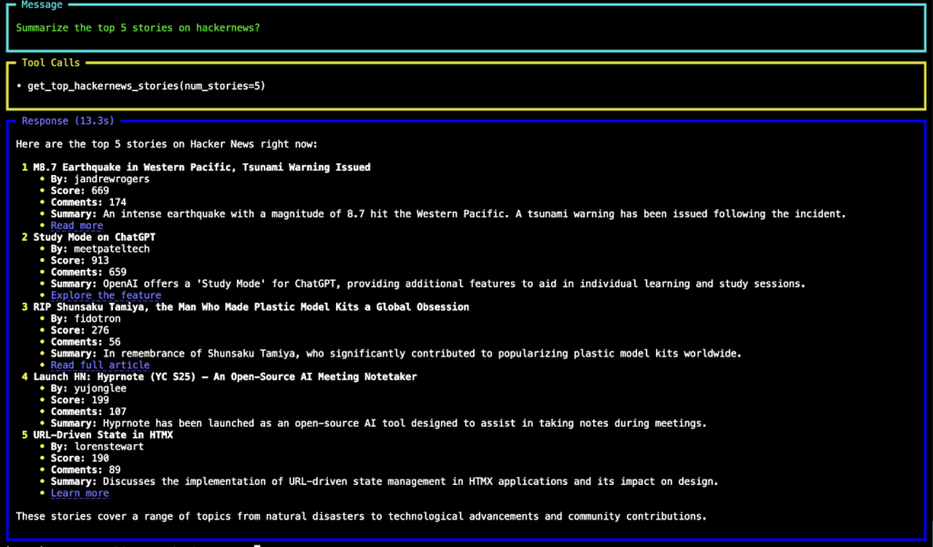Click the 'Score: 669' line

point(80,191)
